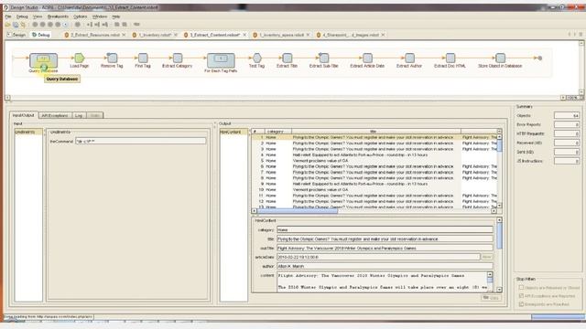Viewport: 586px width, 329px height.
Task: Click the second toolbar icon next to open
Action: point(16,25)
